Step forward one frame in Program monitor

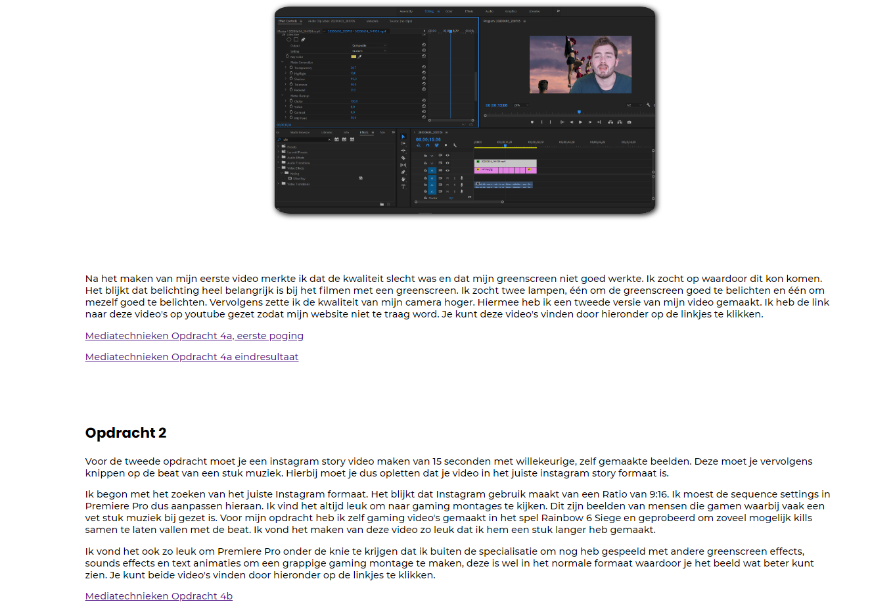pyautogui.click(x=590, y=122)
